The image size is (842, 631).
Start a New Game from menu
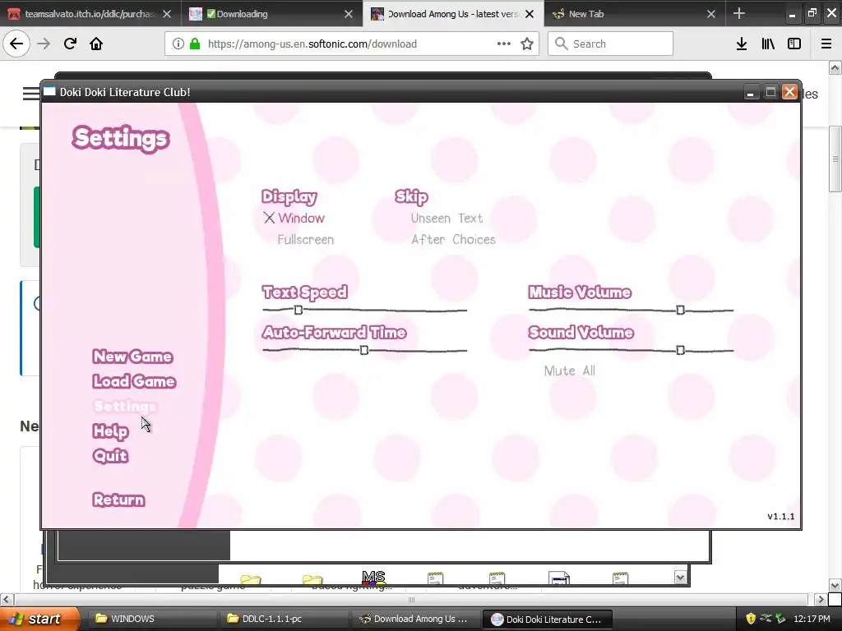tap(132, 357)
